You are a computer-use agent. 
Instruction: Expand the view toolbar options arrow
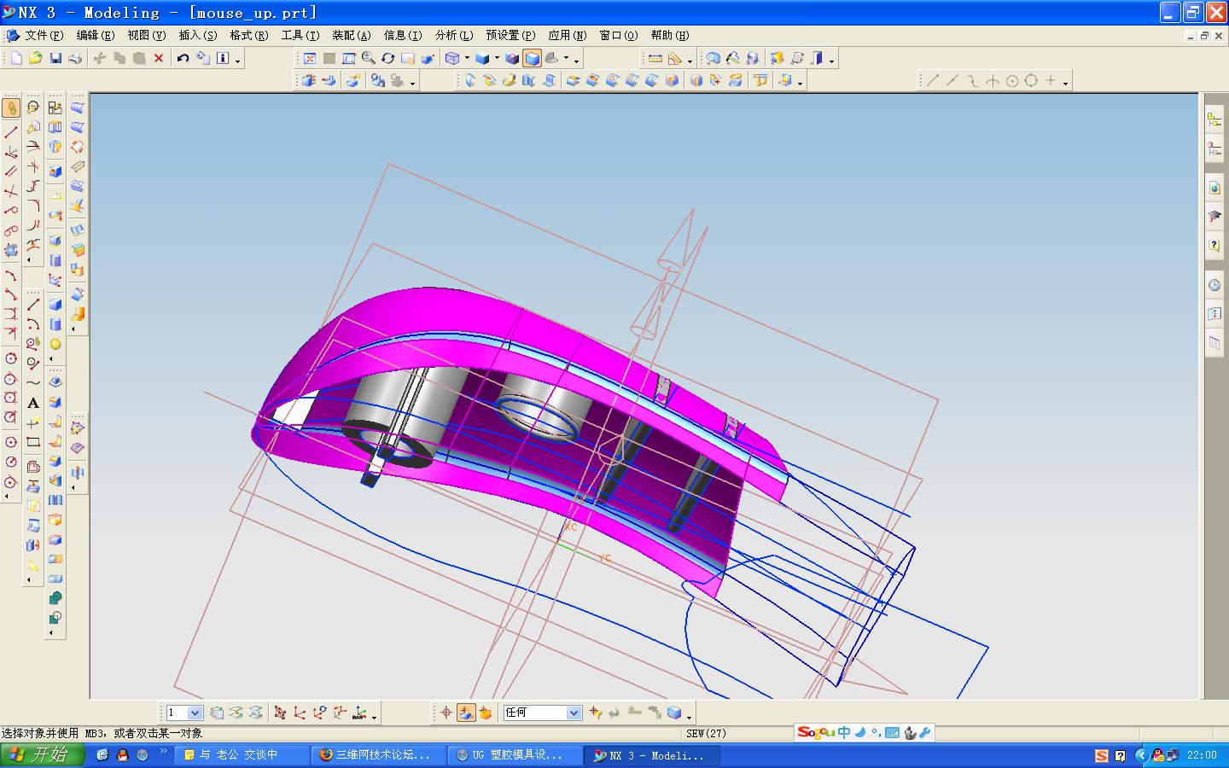pos(577,61)
